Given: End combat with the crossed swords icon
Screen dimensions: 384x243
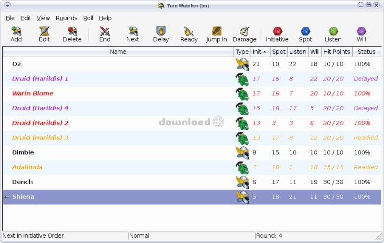Looking at the screenshot, I should pos(105,31).
